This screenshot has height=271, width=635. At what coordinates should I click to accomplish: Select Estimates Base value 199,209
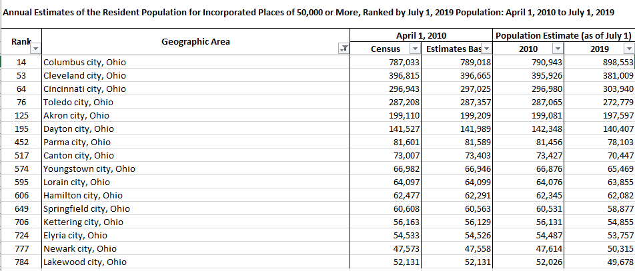point(457,116)
